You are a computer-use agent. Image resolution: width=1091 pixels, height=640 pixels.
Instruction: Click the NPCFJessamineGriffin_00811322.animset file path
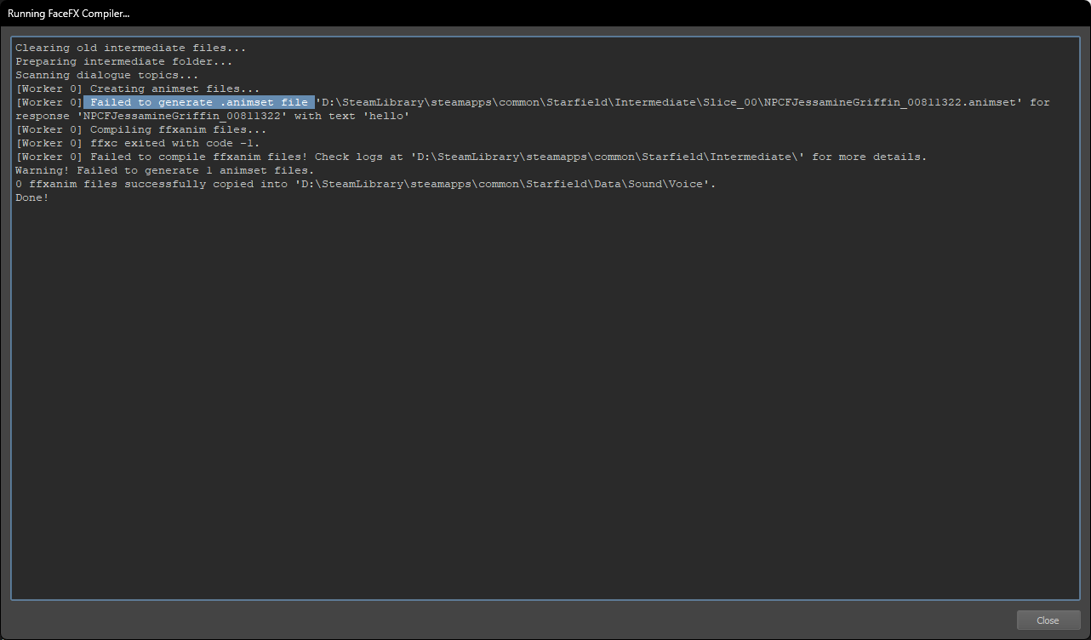(671, 102)
